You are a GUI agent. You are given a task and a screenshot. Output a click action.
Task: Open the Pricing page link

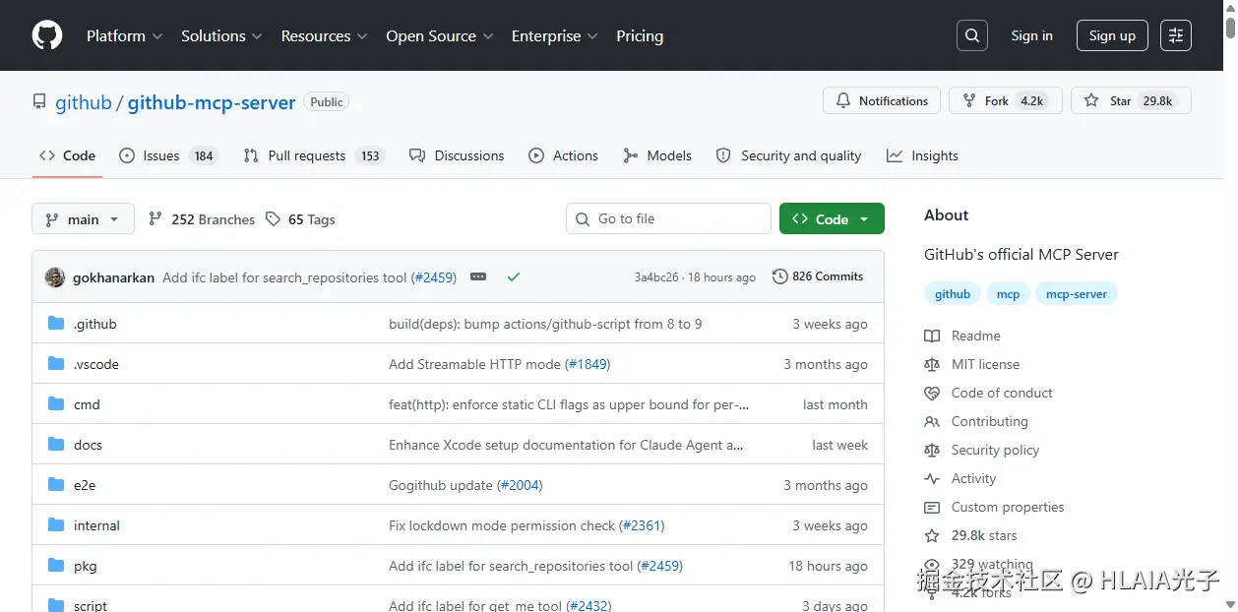click(640, 35)
